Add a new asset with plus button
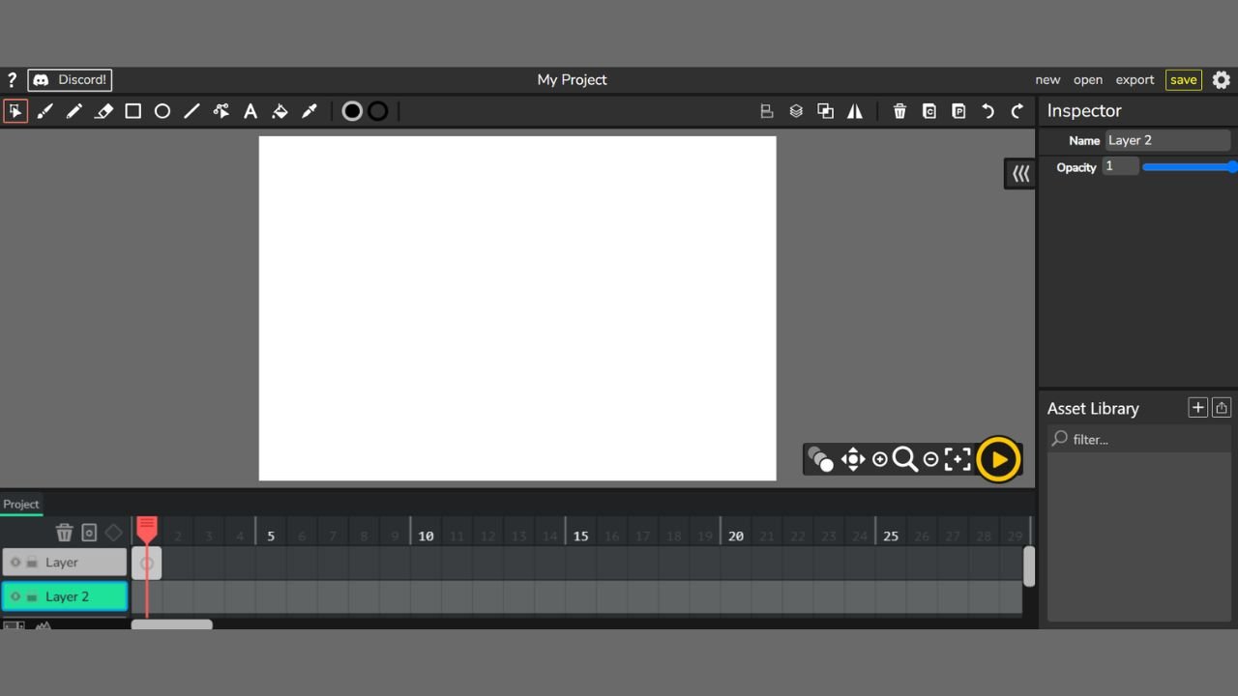 point(1197,408)
